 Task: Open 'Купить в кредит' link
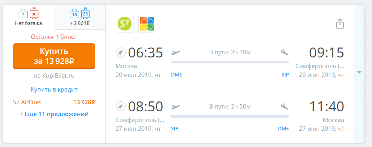(x=54, y=90)
